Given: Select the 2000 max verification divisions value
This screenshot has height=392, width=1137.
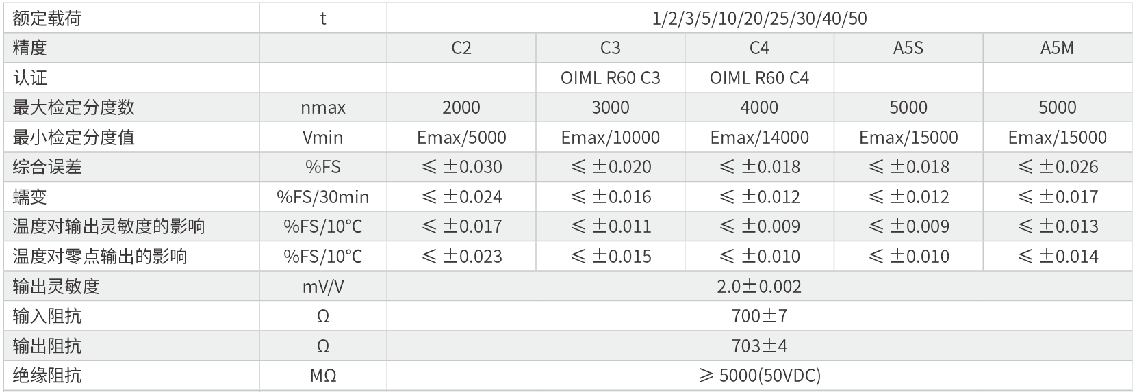Looking at the screenshot, I should coord(461,107).
